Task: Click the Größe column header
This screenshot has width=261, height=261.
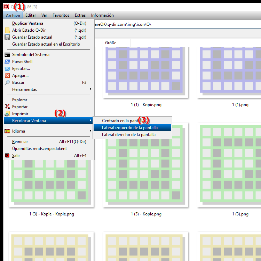Action: click(117, 43)
